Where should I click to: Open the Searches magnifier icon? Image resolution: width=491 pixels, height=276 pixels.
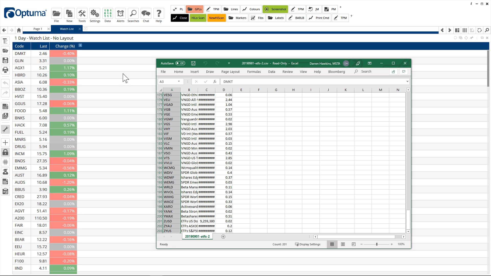pos(133,13)
